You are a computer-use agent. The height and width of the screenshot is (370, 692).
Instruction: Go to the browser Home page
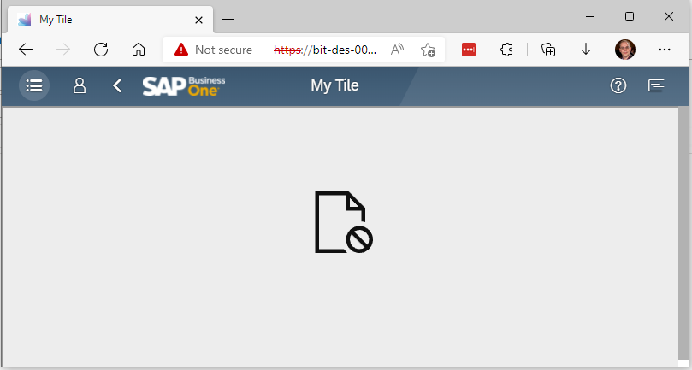(x=139, y=50)
